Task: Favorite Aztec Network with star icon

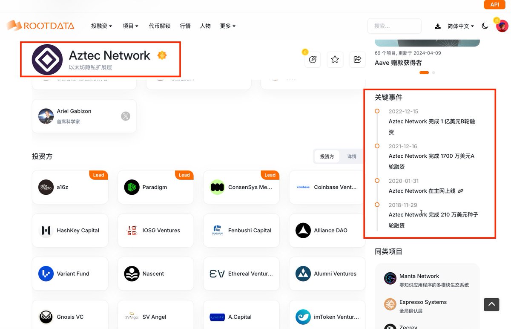Action: [335, 59]
